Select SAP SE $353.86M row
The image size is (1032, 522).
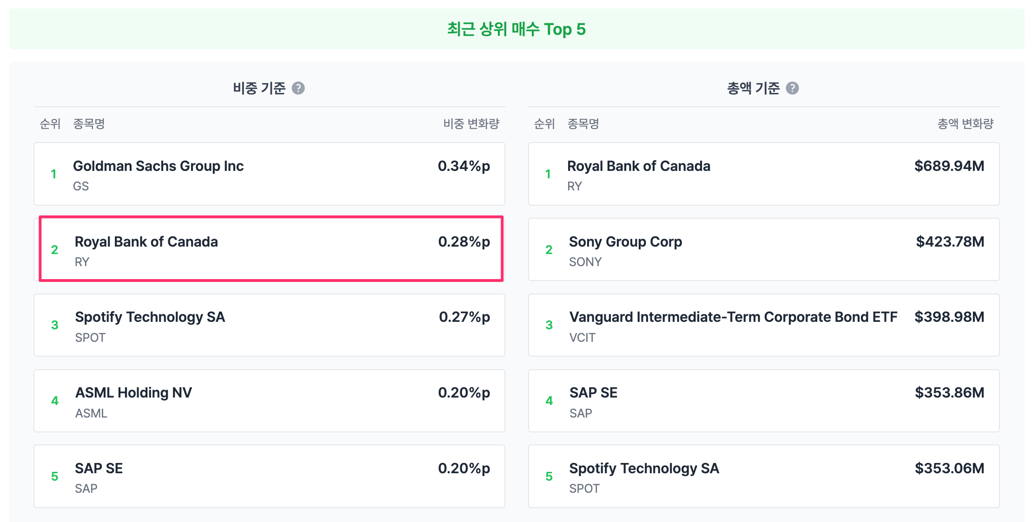763,401
